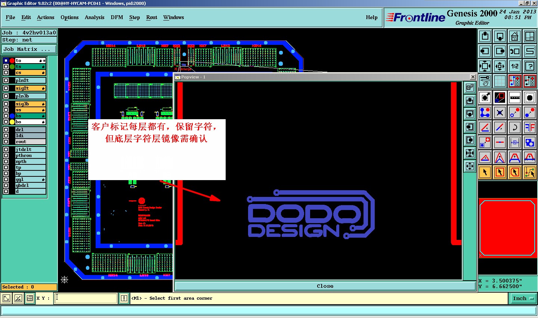538x318 pixels.
Task: Select the net selection arrow tool
Action: (x=530, y=172)
